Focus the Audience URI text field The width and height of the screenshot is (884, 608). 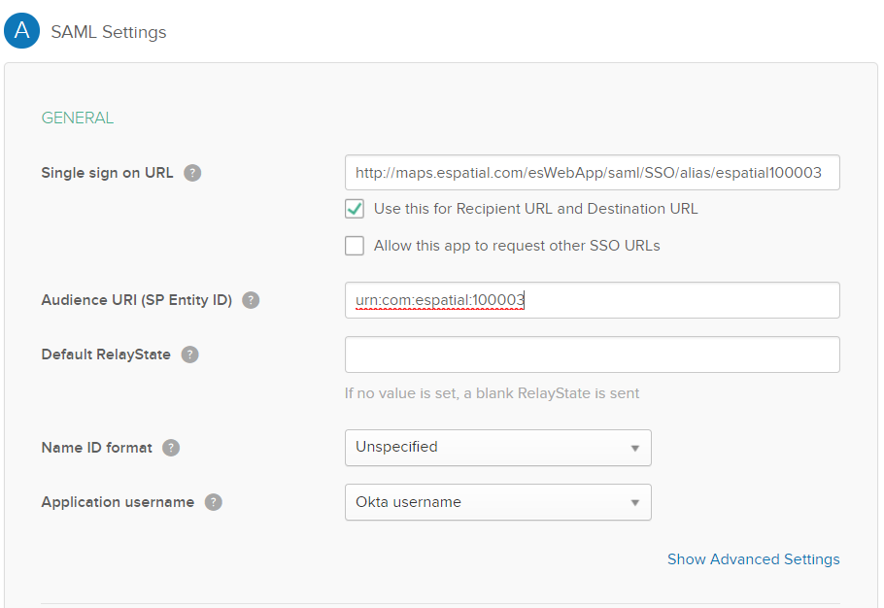pyautogui.click(x=592, y=300)
